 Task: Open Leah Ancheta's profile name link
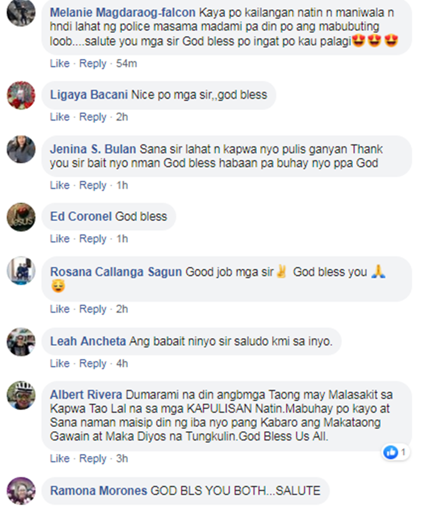[x=88, y=342]
